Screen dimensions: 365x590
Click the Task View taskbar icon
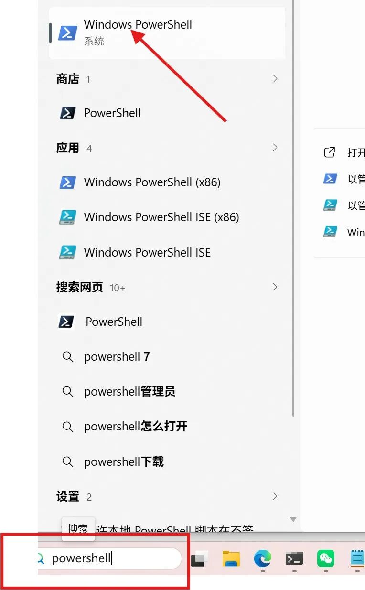click(x=200, y=558)
